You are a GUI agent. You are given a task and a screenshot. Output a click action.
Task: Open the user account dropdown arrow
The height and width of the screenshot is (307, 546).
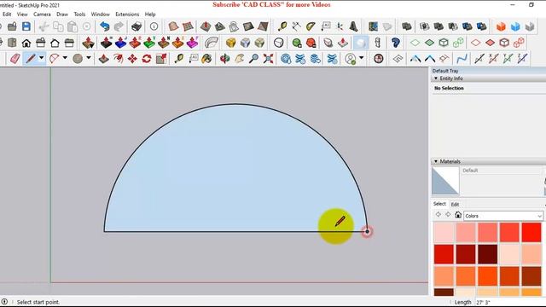361,58
